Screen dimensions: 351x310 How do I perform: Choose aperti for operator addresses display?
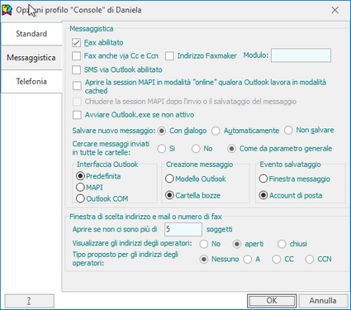tap(237, 244)
